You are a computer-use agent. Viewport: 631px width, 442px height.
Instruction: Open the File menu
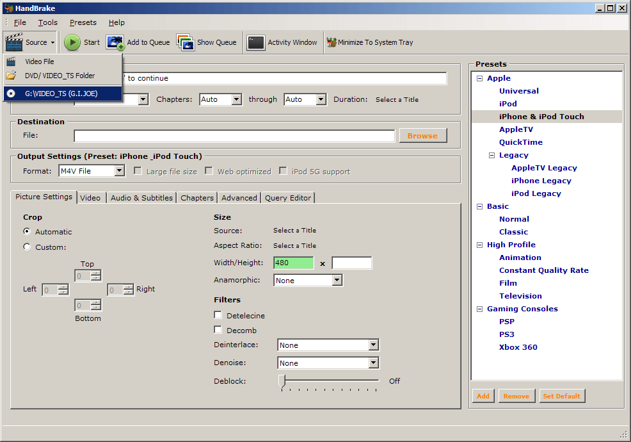[x=20, y=22]
